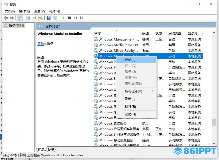Click gear icon of Windows Management I... row
219x160 pixels.
tap(96, 39)
